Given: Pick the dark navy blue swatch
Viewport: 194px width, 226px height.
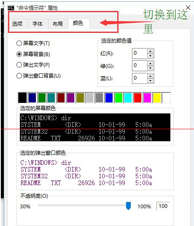Looking at the screenshot, I should tap(32, 98).
